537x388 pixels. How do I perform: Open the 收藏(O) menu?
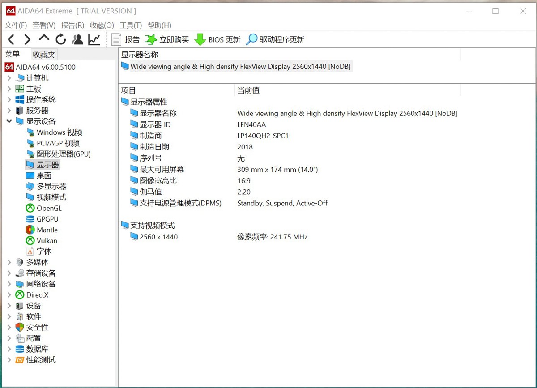pos(102,26)
